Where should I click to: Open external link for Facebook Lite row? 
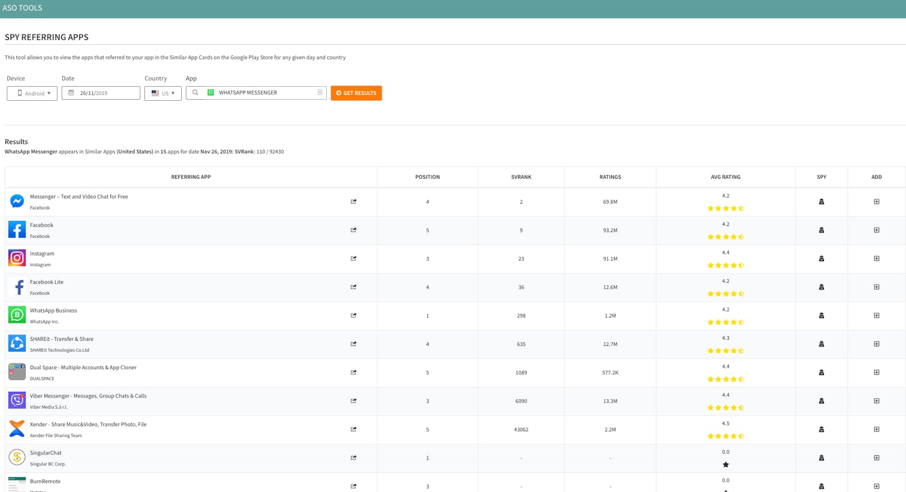pyautogui.click(x=353, y=287)
